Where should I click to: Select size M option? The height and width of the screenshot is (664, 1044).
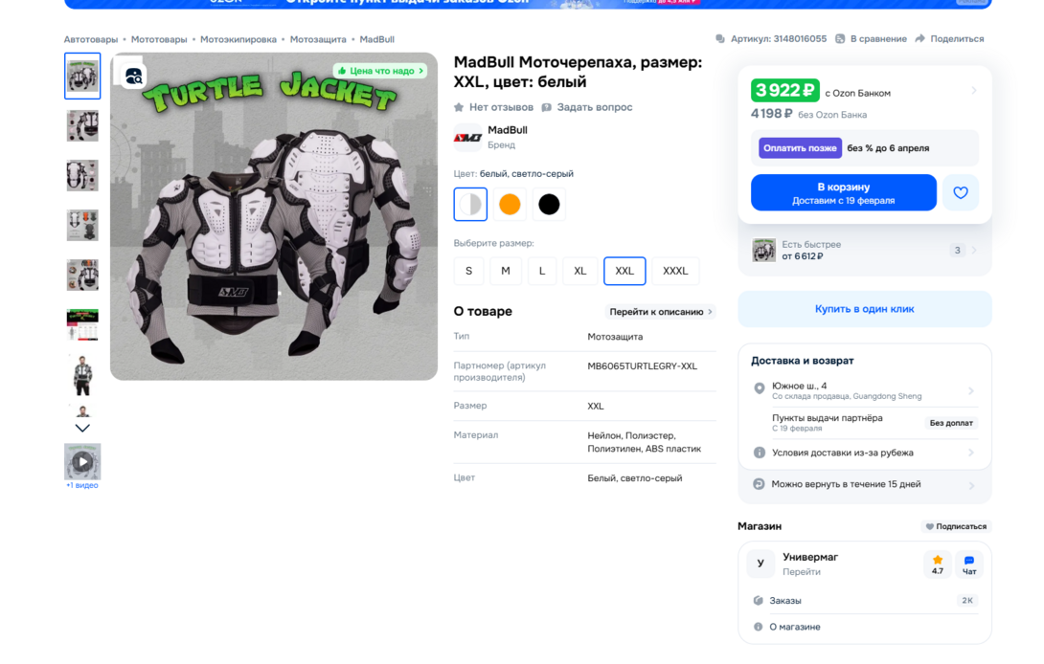506,271
